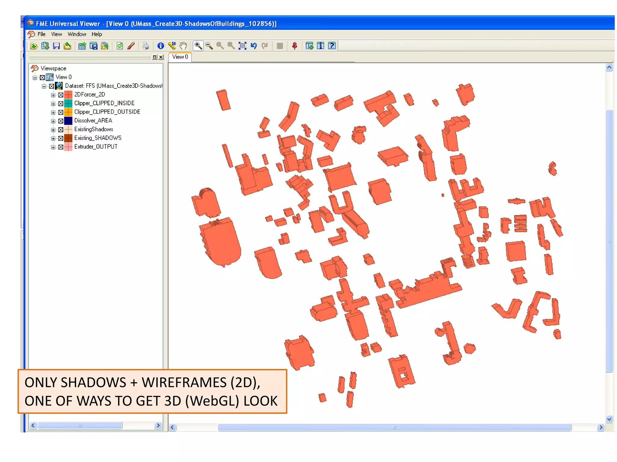Image resolution: width=617 pixels, height=462 pixels.
Task: Click the Zoom to Extents icon
Action: pos(243,46)
